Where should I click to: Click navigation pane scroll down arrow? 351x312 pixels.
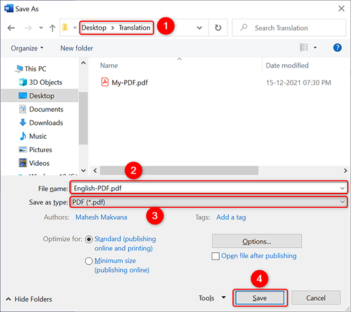point(83,170)
